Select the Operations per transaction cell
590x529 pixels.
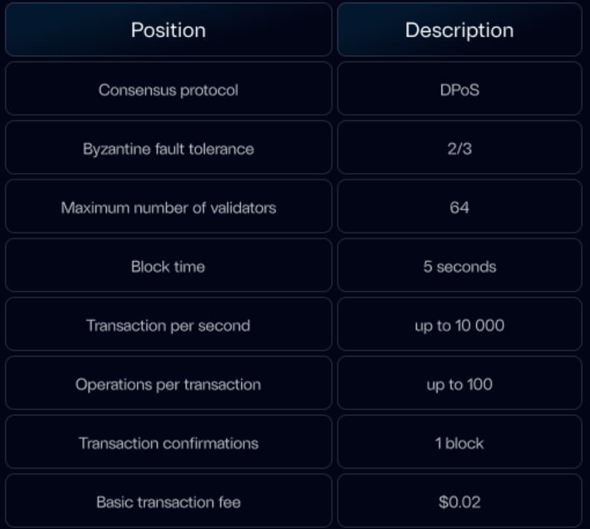point(168,384)
